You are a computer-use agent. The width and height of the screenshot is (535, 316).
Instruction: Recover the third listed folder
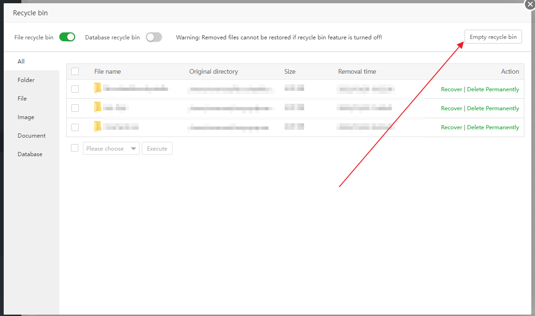(452, 127)
